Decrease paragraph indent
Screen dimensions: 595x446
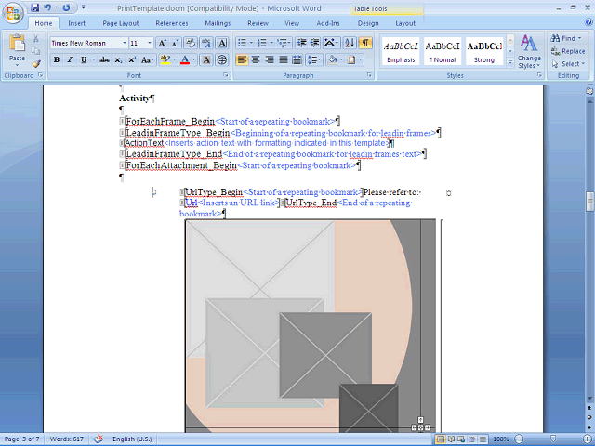(x=301, y=43)
